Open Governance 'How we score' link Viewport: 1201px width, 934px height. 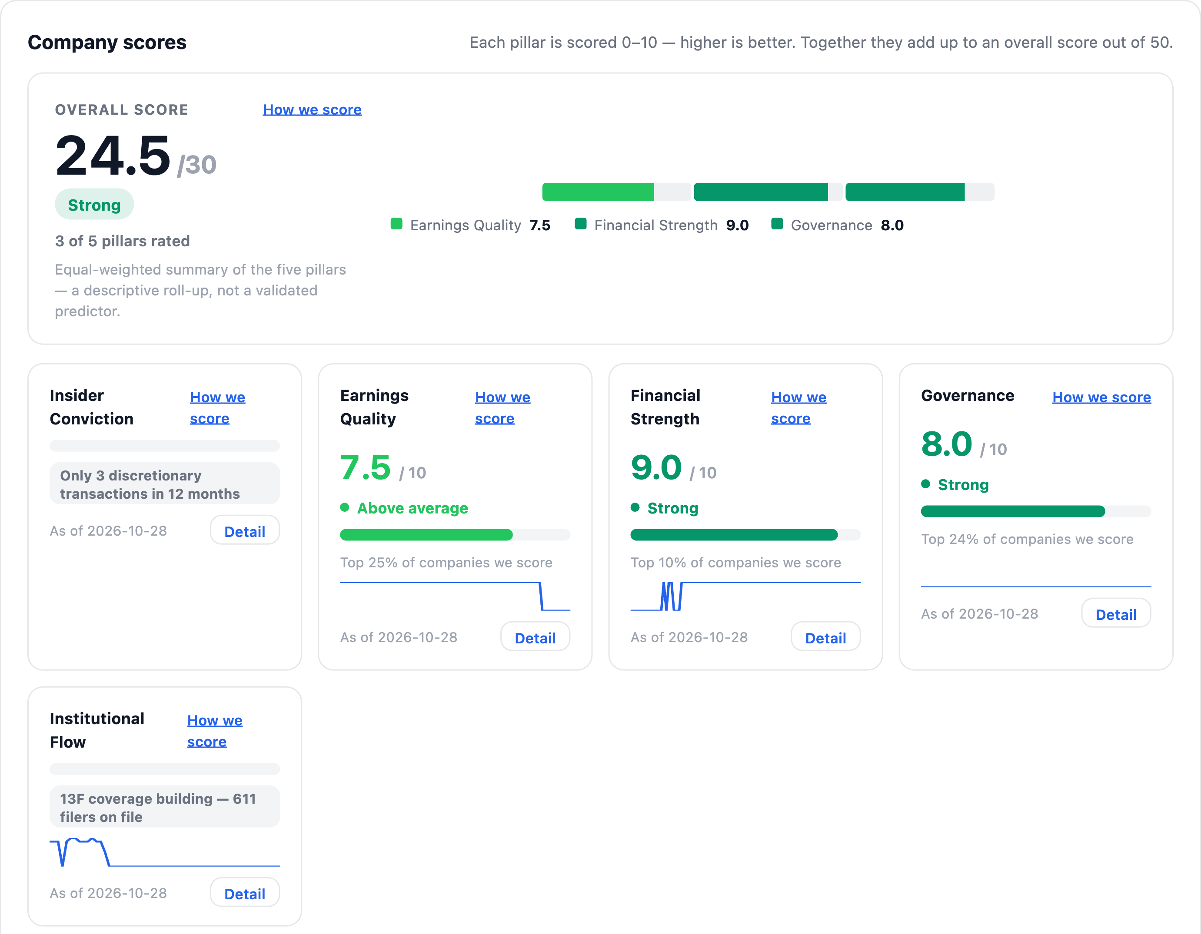(x=1101, y=397)
